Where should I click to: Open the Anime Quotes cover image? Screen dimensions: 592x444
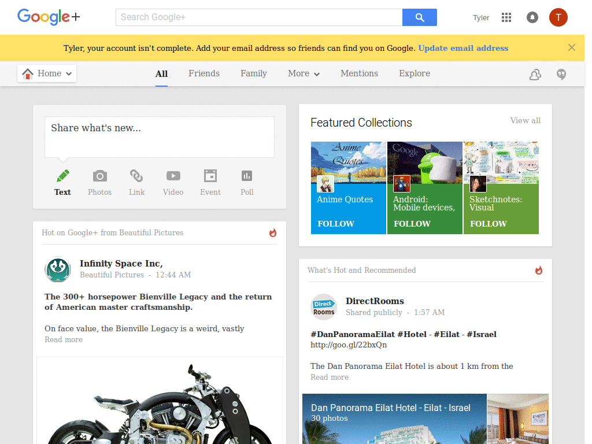coord(349,162)
